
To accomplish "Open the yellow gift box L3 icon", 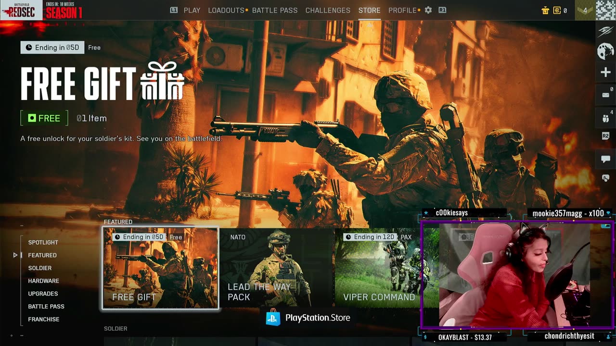I will pyautogui.click(x=545, y=10).
